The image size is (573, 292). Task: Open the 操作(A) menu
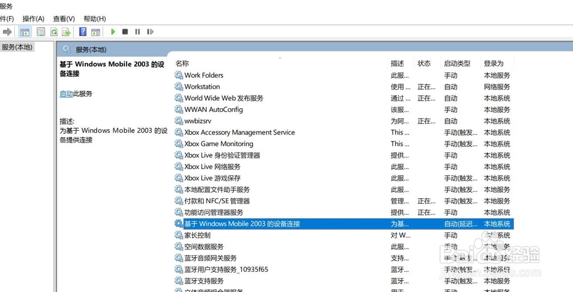pyautogui.click(x=33, y=19)
